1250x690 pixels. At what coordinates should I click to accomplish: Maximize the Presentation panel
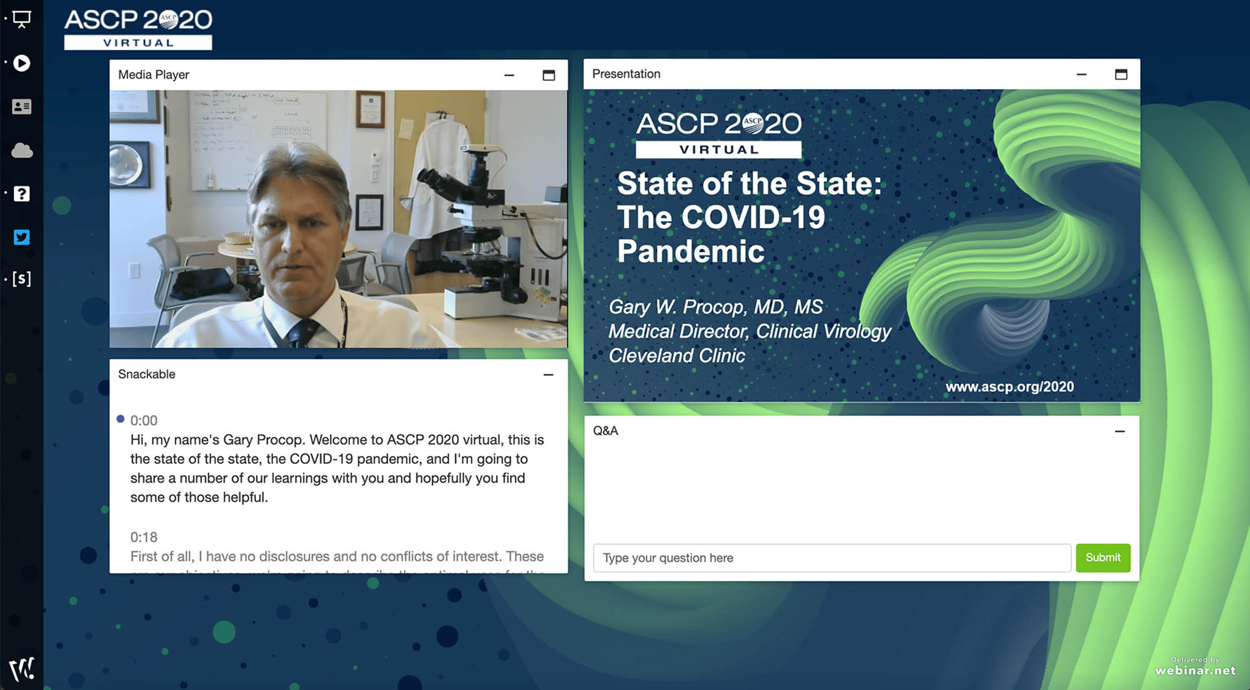coord(1121,74)
